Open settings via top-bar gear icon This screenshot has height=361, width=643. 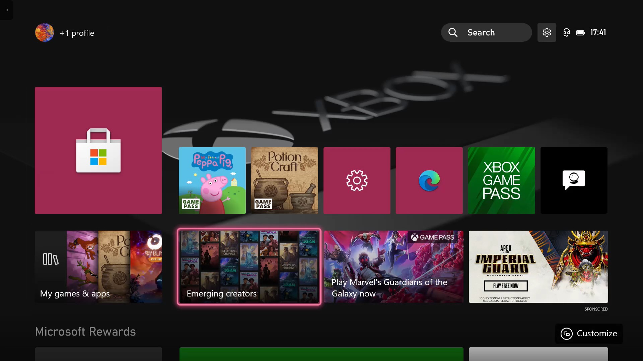click(547, 32)
